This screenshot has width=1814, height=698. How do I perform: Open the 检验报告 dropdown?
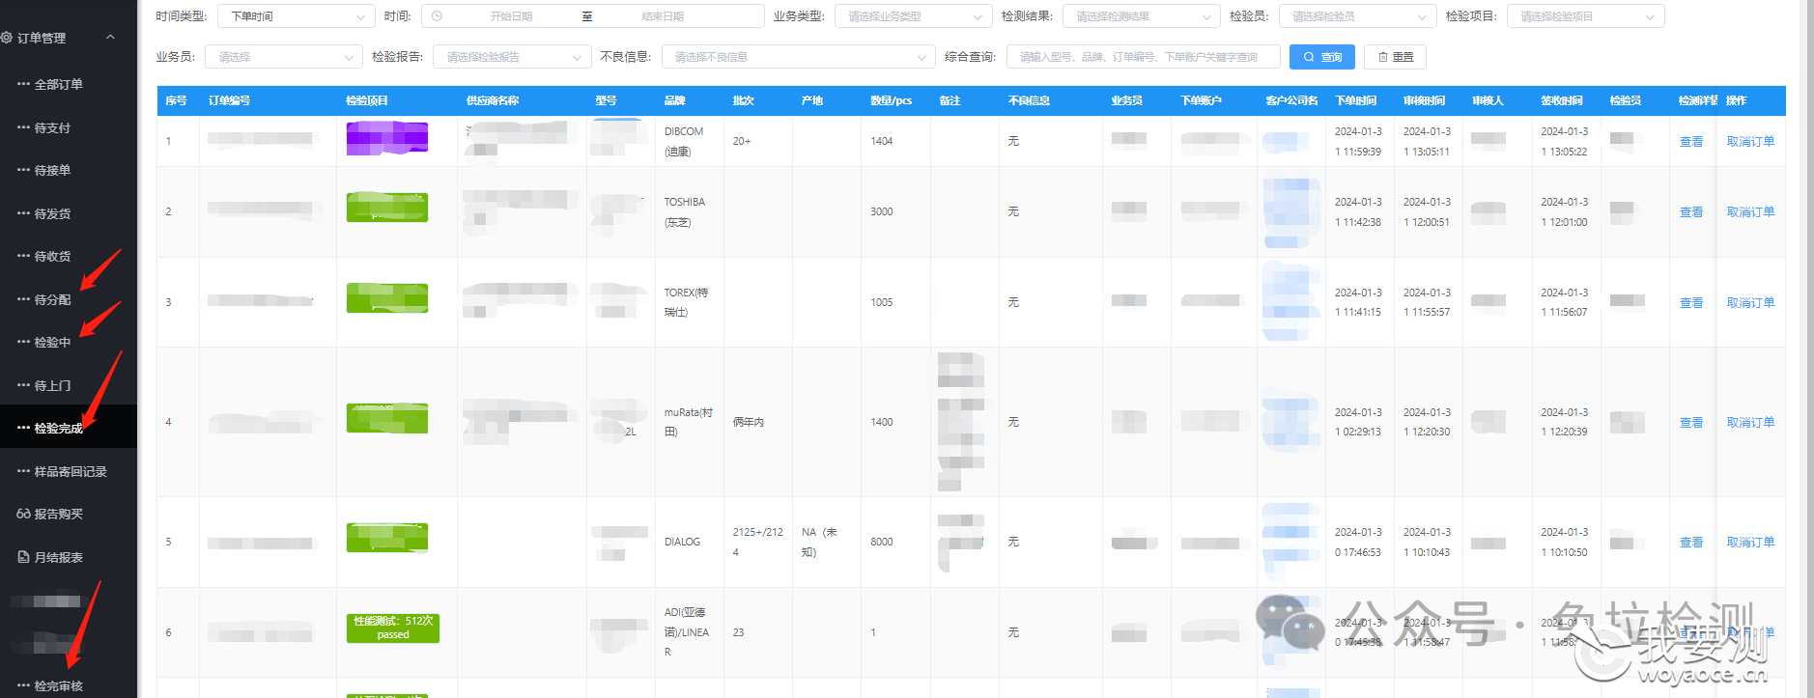[511, 57]
